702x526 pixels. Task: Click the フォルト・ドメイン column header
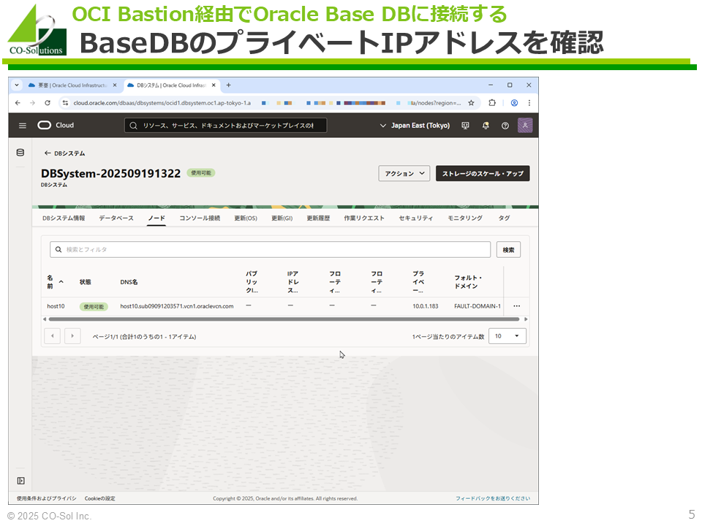[467, 282]
